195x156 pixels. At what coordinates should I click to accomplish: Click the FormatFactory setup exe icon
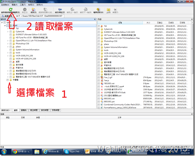click(x=102, y=107)
